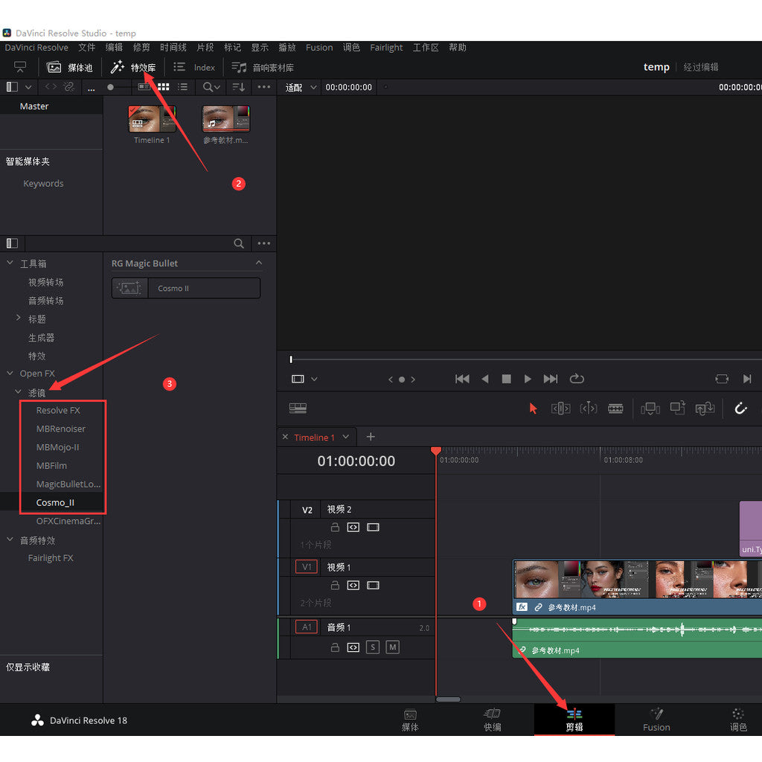The image size is (762, 762).
Task: Jump to last frame in viewer
Action: pos(550,379)
